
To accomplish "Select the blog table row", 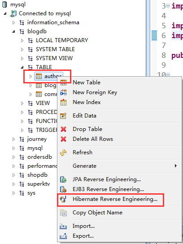I will [x=50, y=85].
